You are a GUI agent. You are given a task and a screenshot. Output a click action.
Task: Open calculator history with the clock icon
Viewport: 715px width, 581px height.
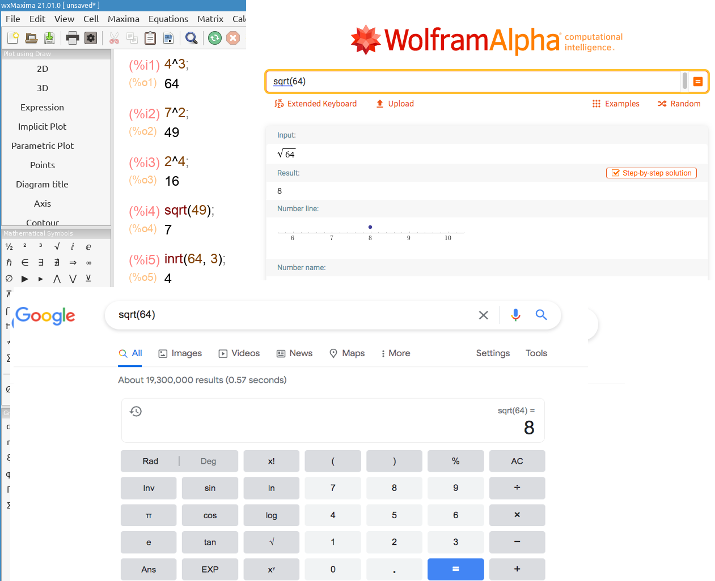pyautogui.click(x=136, y=411)
